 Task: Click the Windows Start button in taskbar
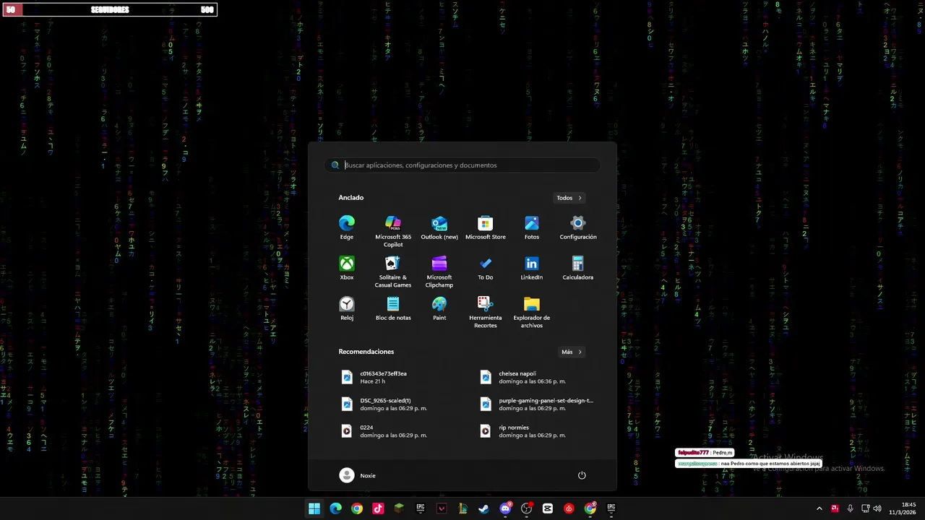pyautogui.click(x=314, y=508)
